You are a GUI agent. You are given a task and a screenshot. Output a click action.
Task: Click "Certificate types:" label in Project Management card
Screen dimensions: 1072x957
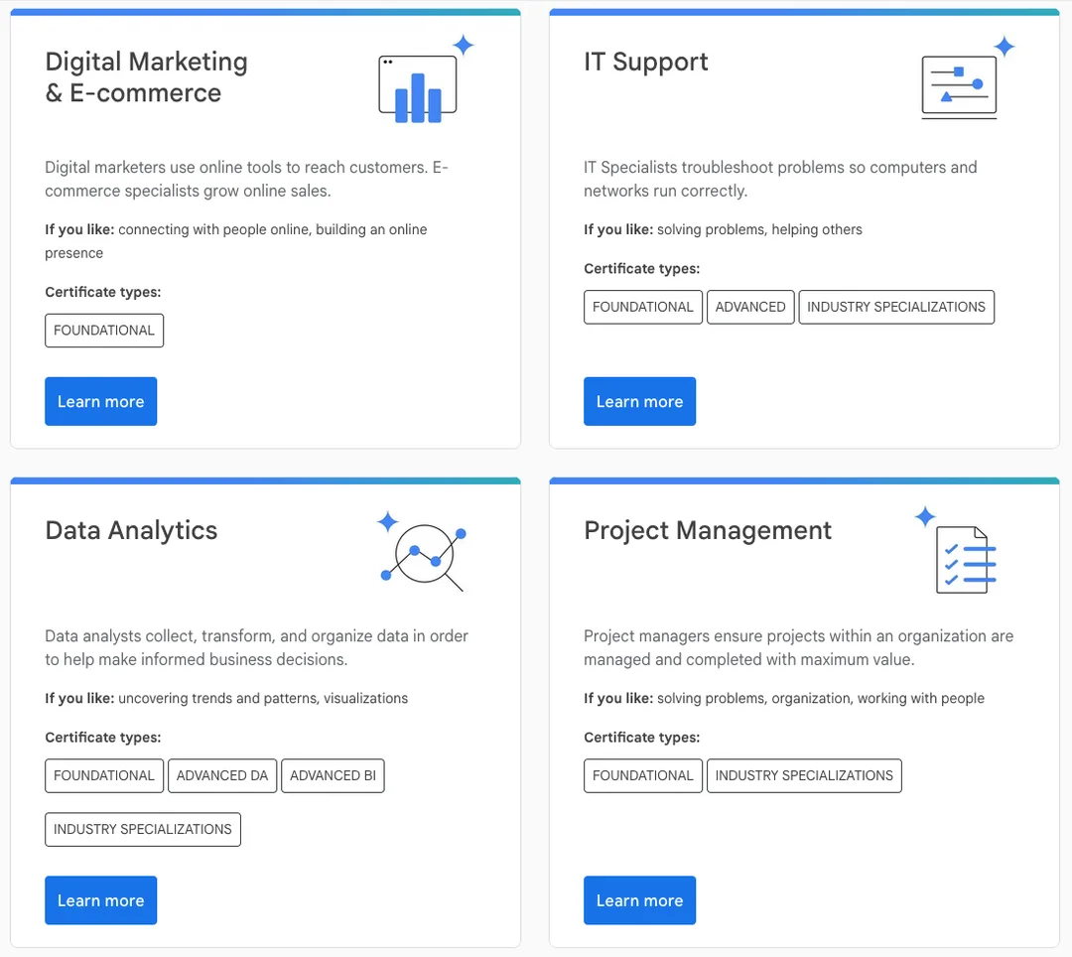tap(642, 738)
